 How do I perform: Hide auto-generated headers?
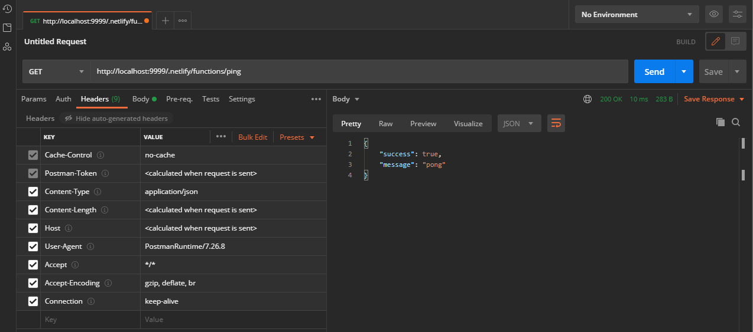click(x=116, y=119)
